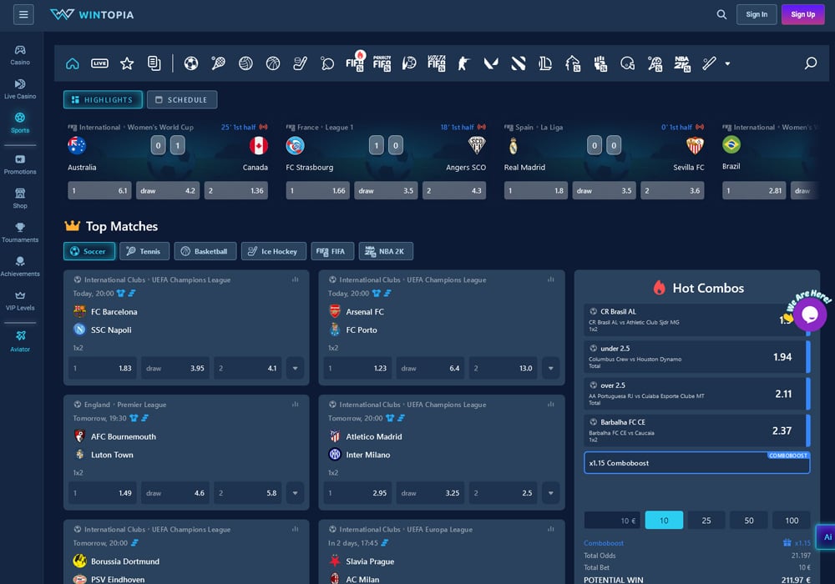
Task: Select the basketball sport icon
Action: point(273,64)
